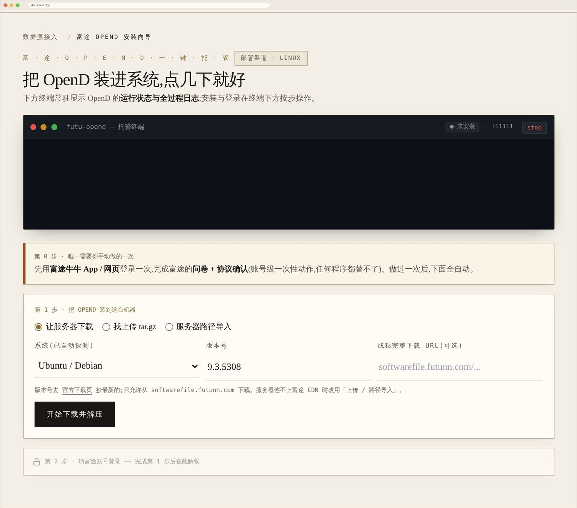The image size is (577, 508).
Task: Click the 系统(已自动探测) label
Action: 64,346
